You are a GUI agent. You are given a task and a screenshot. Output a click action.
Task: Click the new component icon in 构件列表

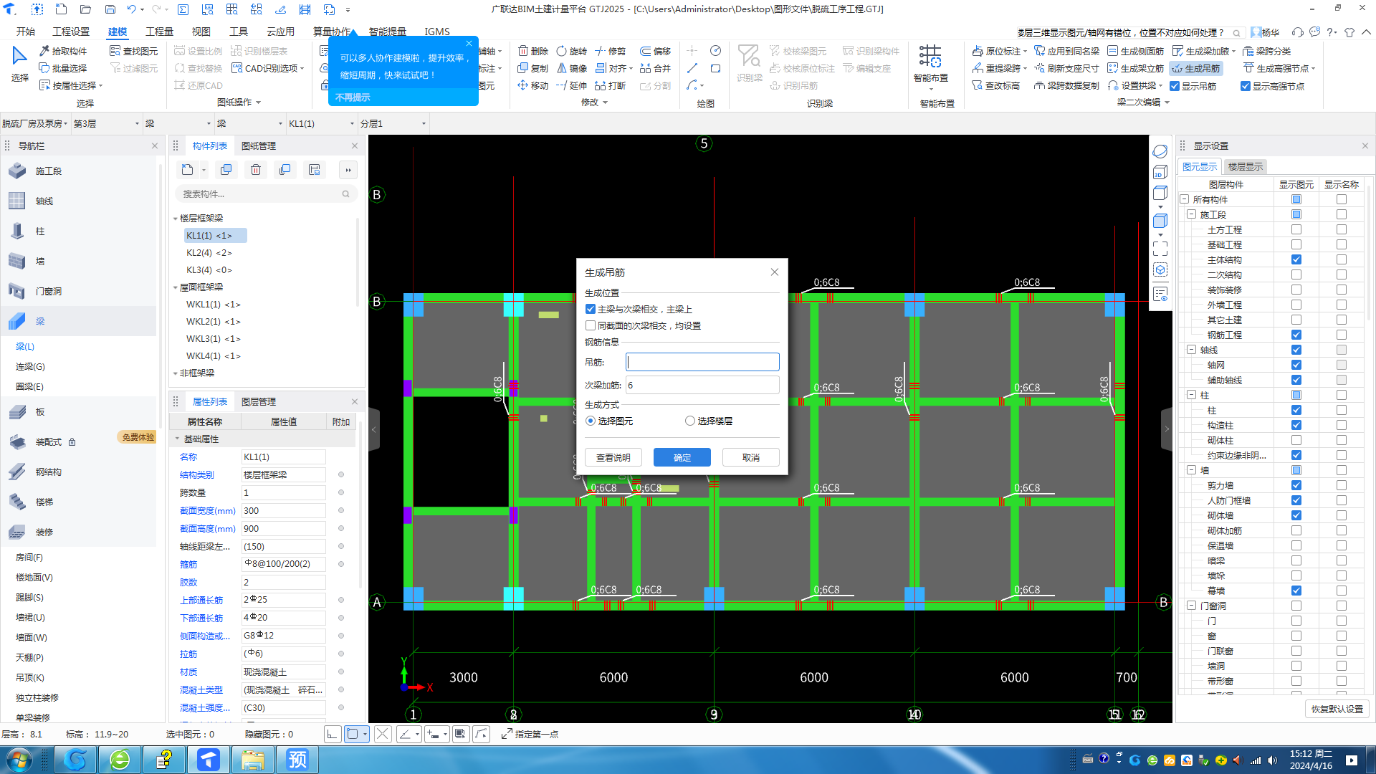click(x=188, y=170)
